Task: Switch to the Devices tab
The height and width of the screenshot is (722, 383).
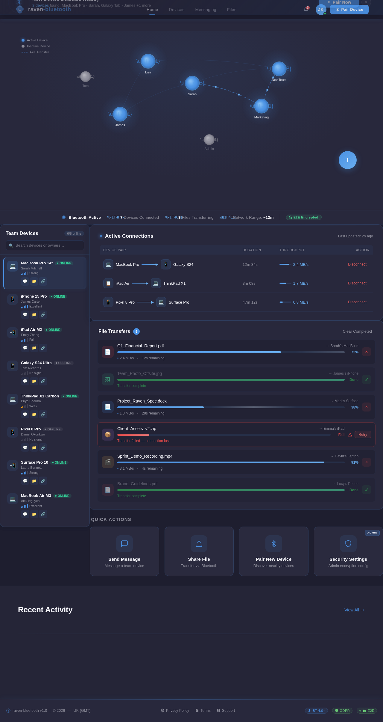Action: 177,10
